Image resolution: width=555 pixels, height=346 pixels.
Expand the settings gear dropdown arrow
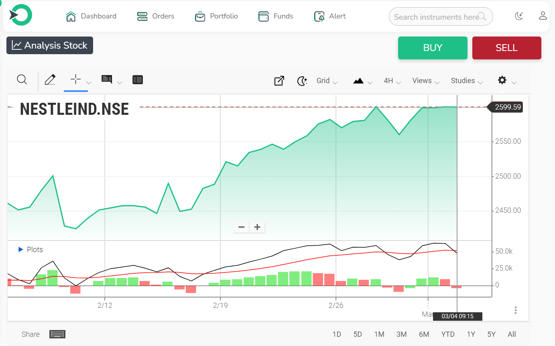coord(514,83)
